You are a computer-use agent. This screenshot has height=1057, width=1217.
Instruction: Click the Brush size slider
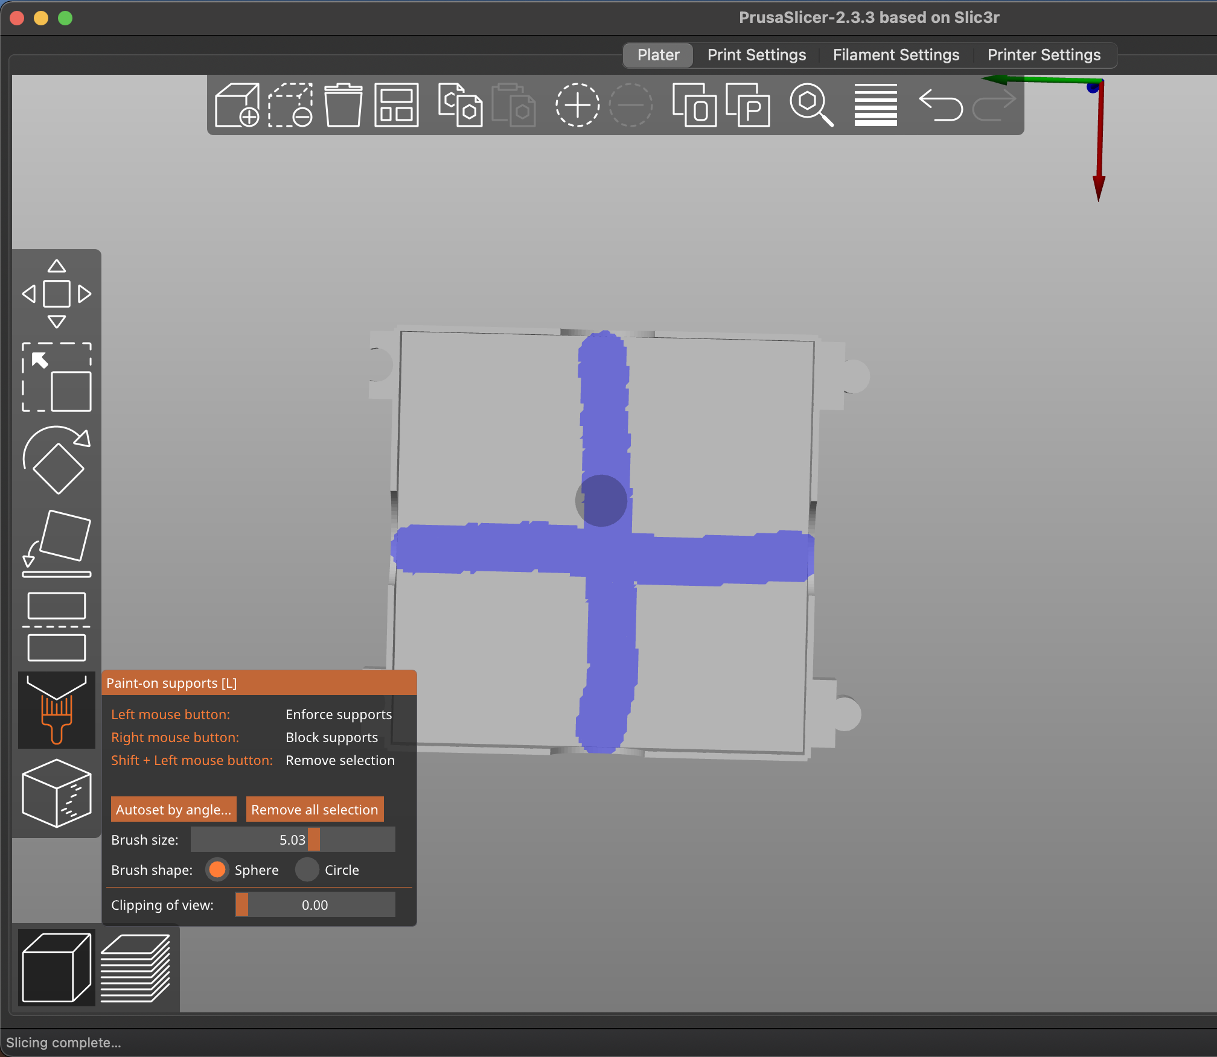click(x=293, y=839)
